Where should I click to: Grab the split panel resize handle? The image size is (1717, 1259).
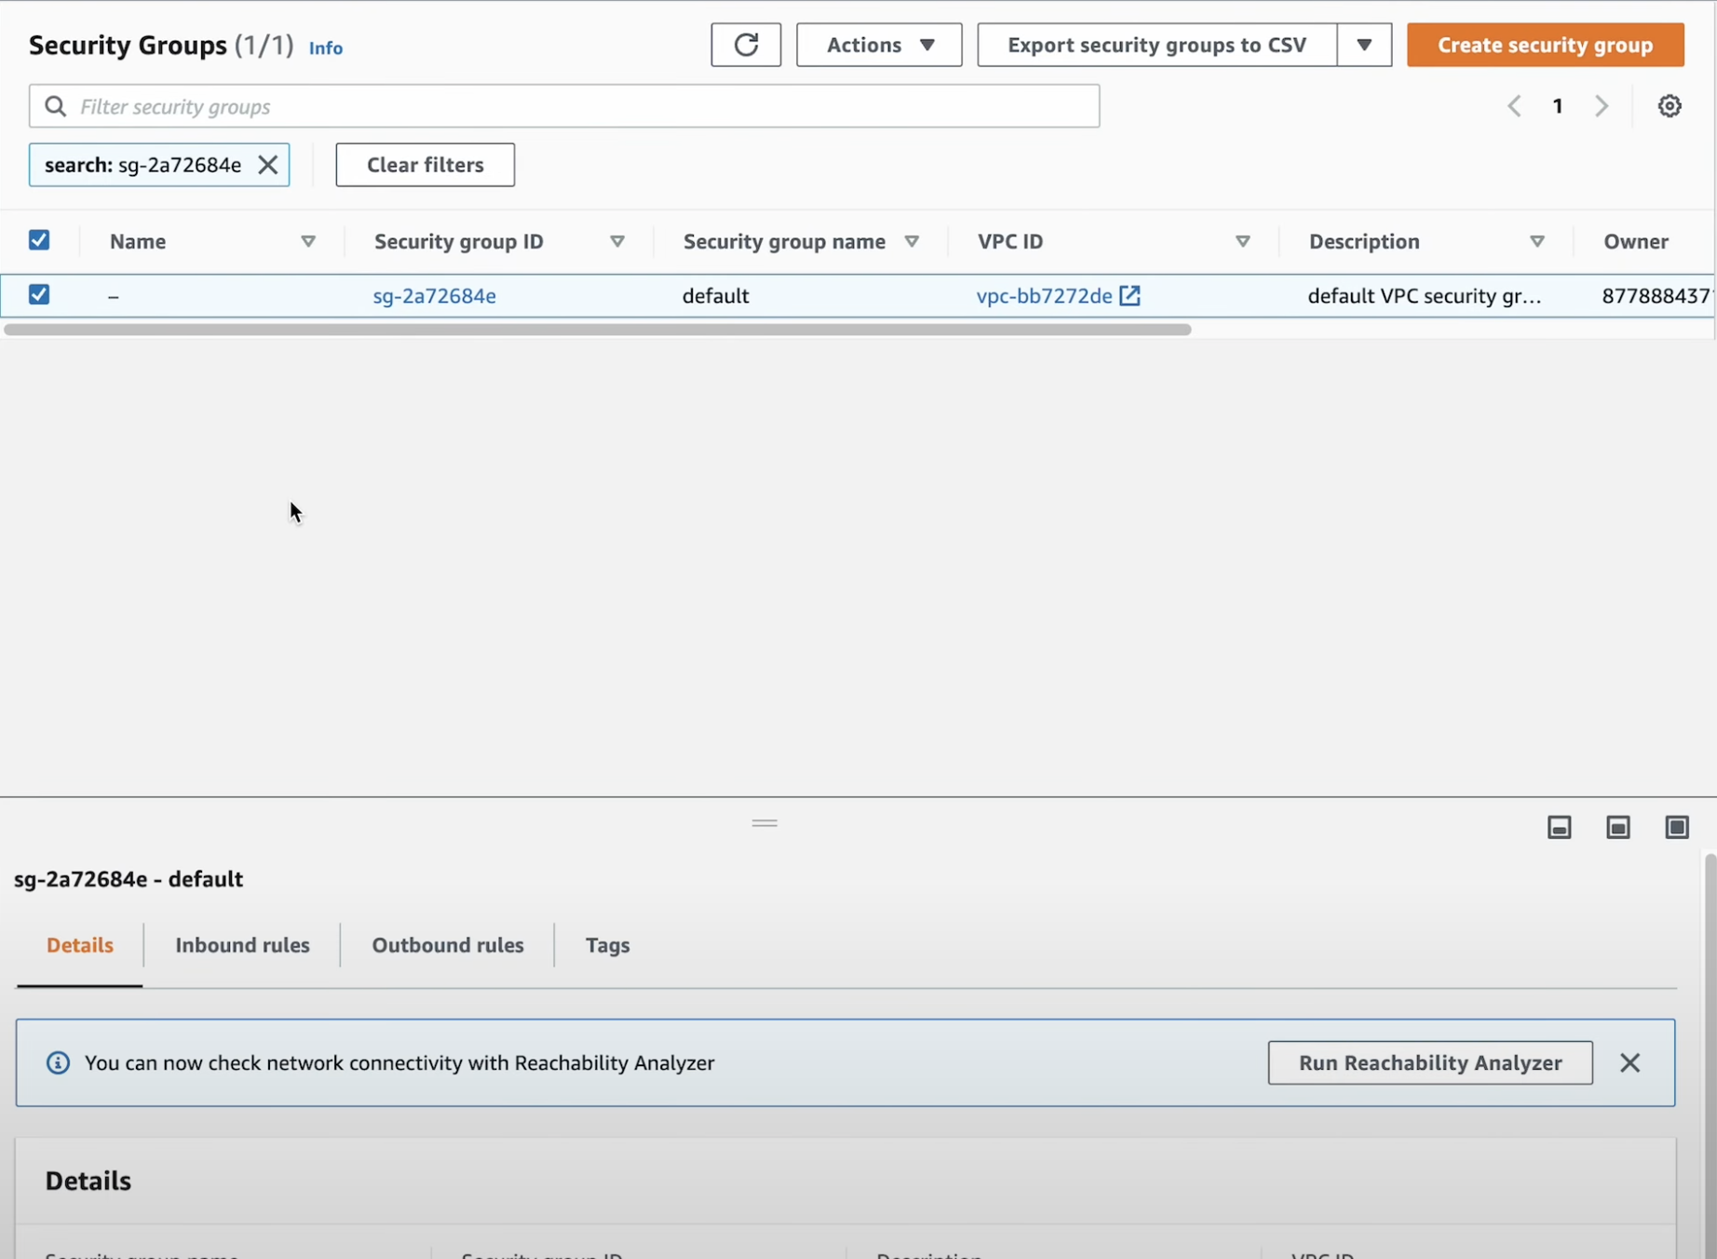click(764, 823)
